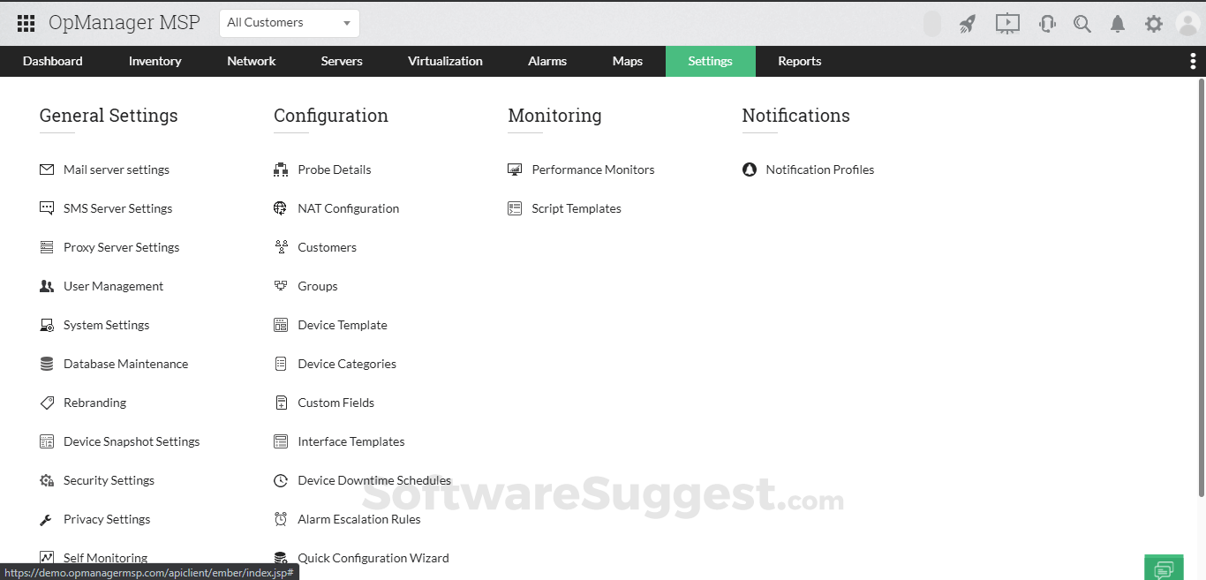Open User Management
The image size is (1206, 580).
click(113, 286)
